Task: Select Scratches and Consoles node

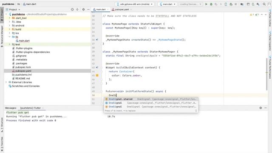Action: tap(25, 86)
